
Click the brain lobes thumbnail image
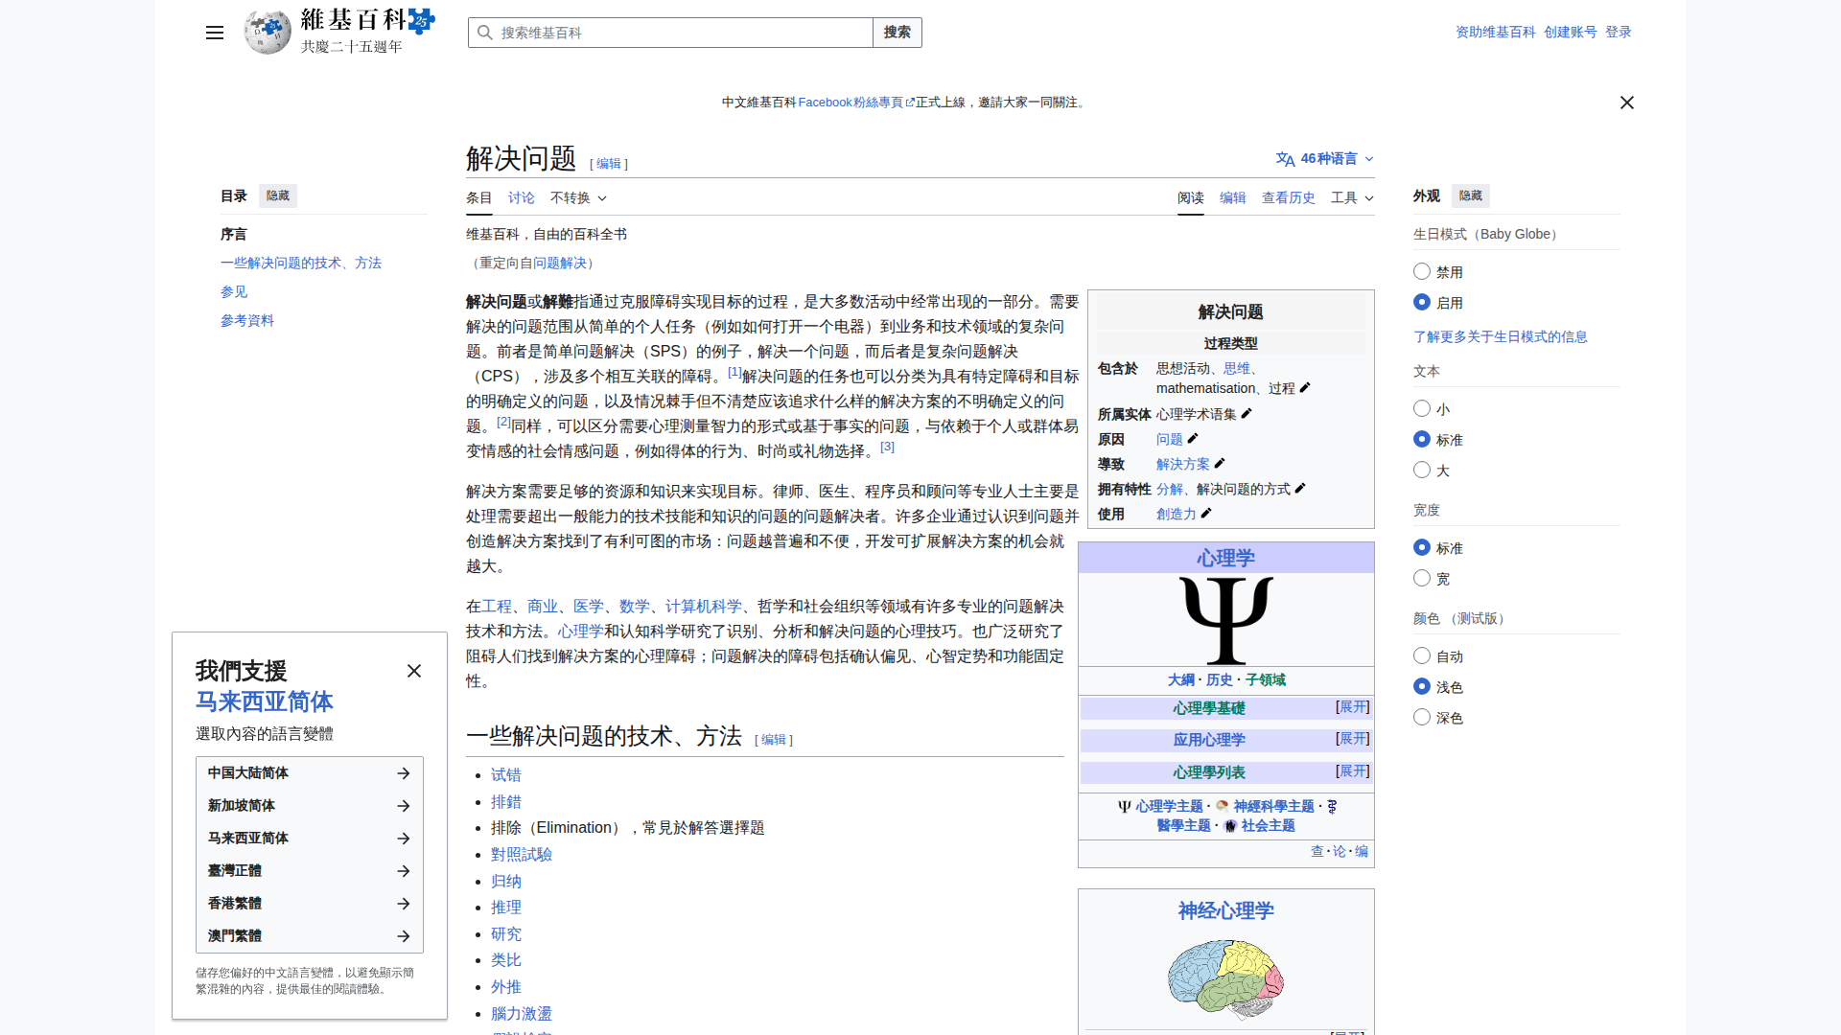click(1225, 978)
